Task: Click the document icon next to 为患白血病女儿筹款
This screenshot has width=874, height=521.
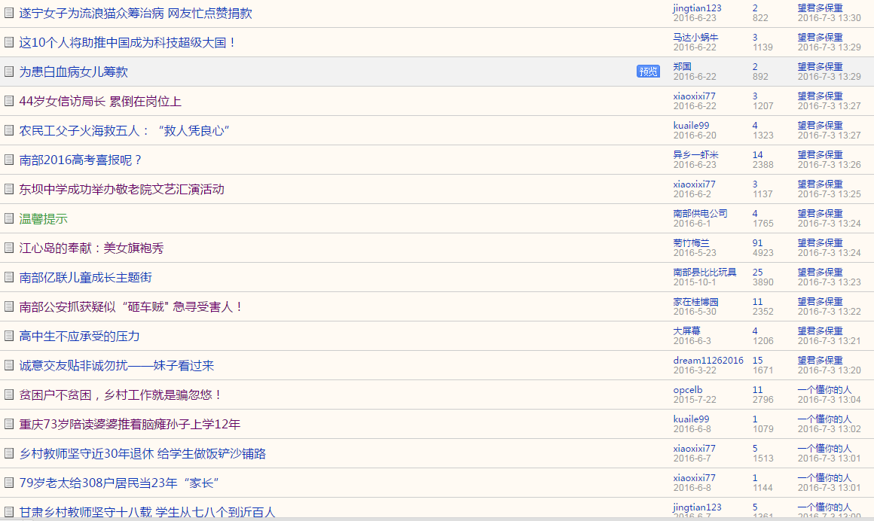Action: [x=9, y=72]
